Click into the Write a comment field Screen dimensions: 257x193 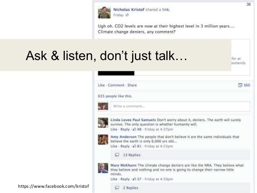coord(180,106)
